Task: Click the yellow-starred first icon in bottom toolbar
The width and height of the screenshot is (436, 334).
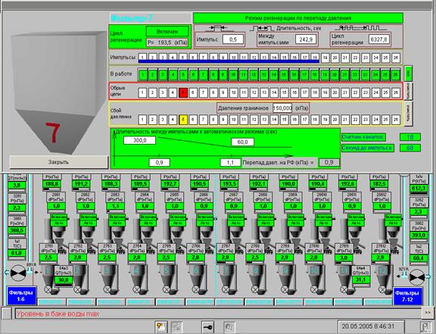Action: (161, 327)
